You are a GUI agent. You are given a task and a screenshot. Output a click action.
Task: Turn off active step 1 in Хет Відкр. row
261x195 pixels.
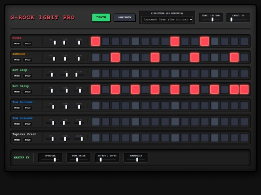click(96, 90)
